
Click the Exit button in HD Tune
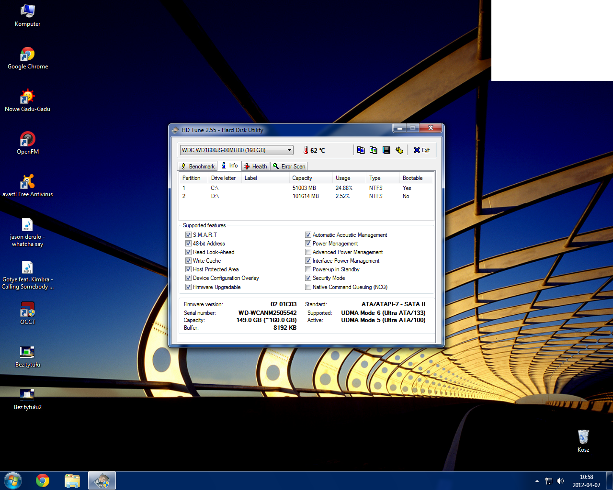pyautogui.click(x=422, y=150)
